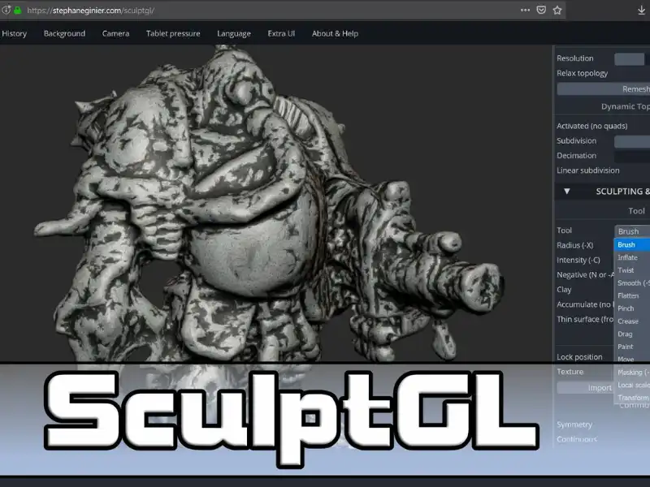This screenshot has width=650, height=487.
Task: Click the green padlock security icon
Action: 17,11
